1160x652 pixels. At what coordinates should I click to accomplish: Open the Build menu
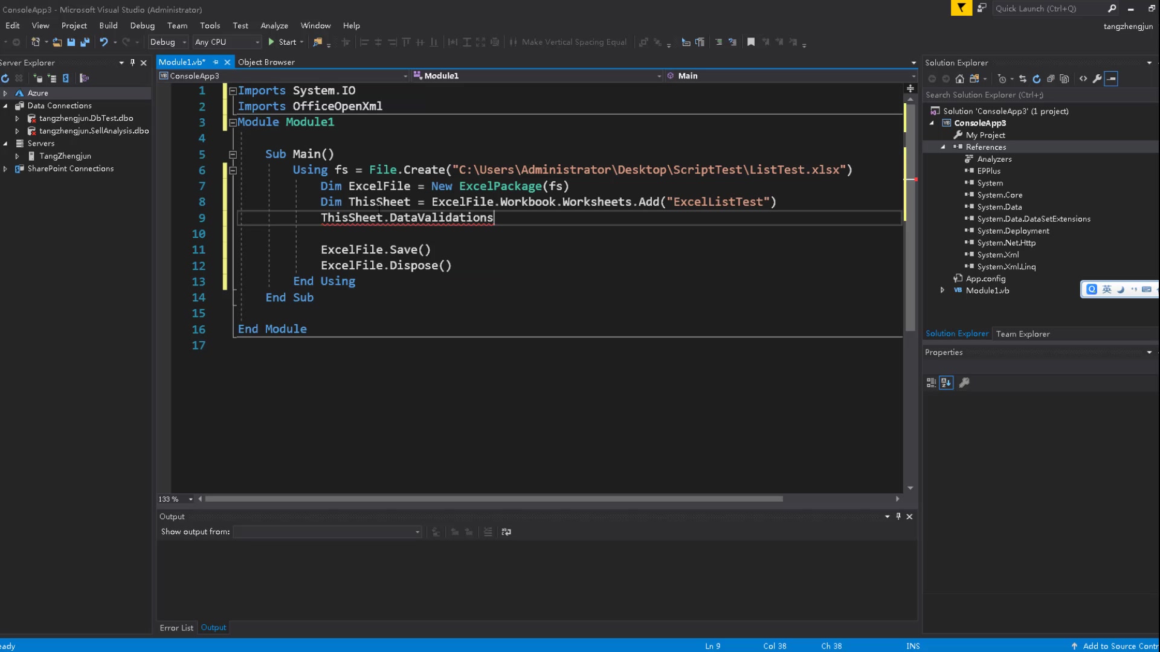[x=108, y=25]
